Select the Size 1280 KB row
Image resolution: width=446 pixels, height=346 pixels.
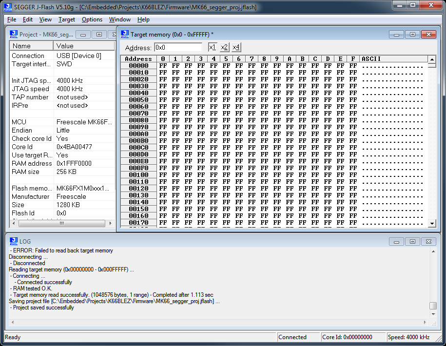[62, 205]
